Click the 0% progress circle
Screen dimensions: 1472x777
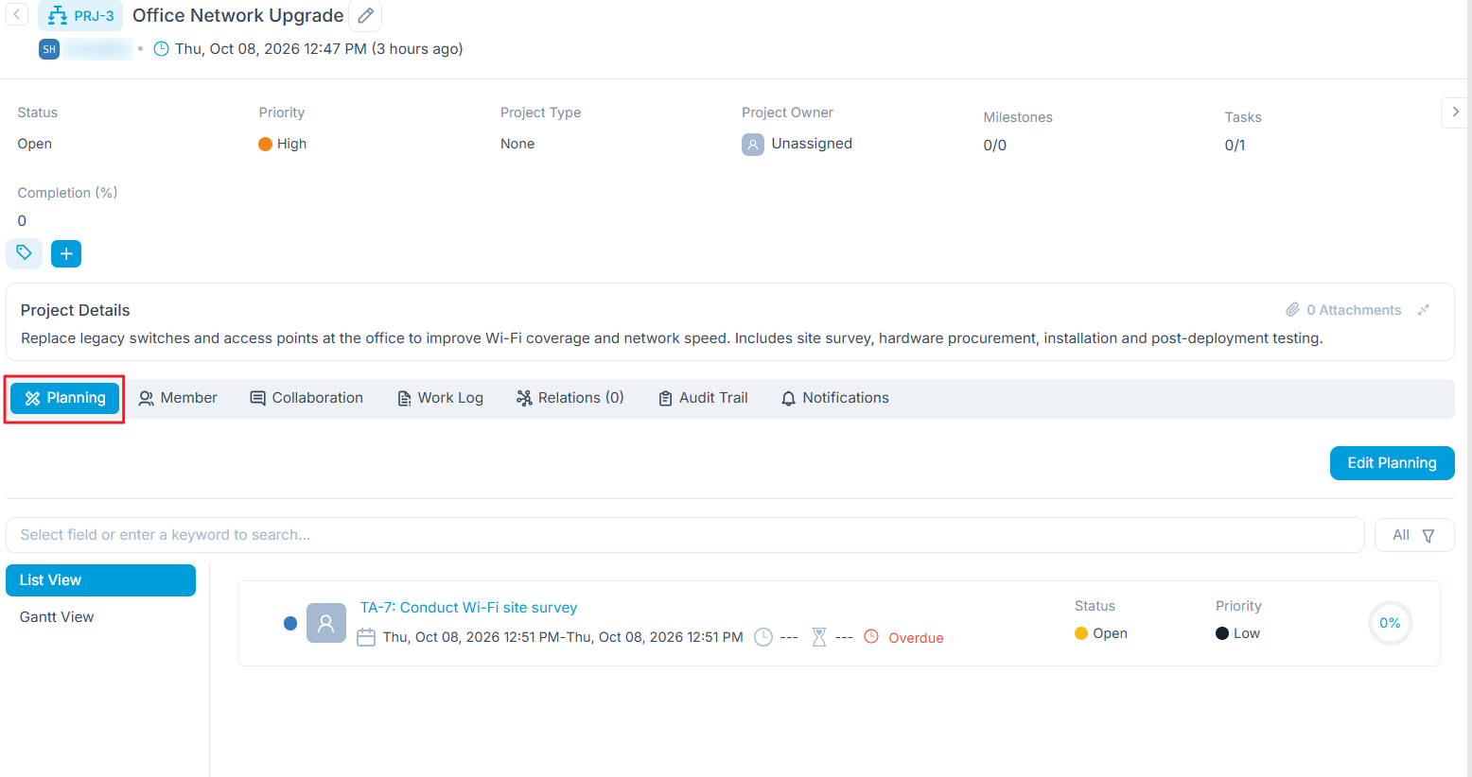(1390, 623)
